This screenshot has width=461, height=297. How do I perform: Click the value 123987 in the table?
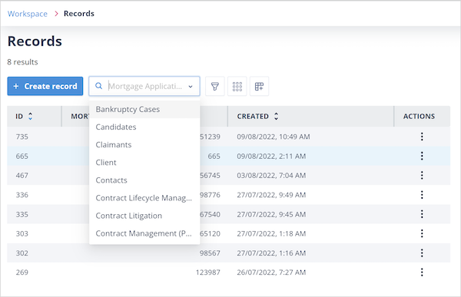point(208,272)
